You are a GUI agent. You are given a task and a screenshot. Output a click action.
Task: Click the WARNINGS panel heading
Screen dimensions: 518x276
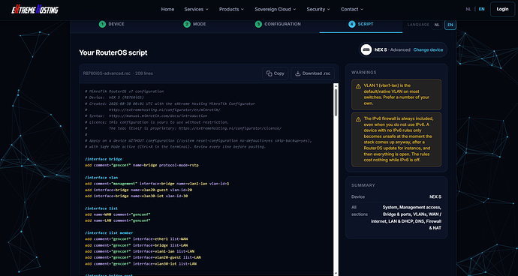point(363,72)
